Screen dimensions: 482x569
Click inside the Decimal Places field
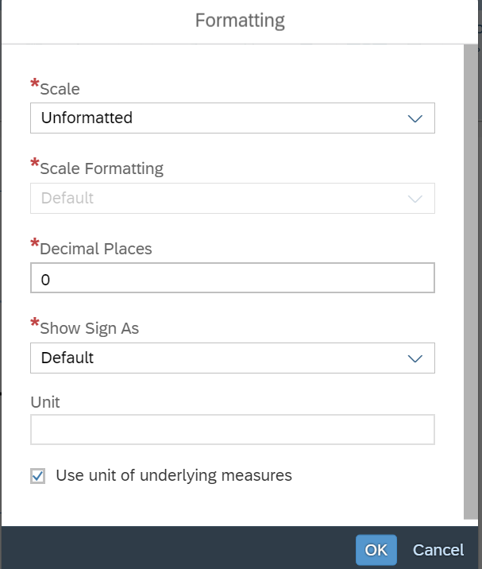pos(233,277)
